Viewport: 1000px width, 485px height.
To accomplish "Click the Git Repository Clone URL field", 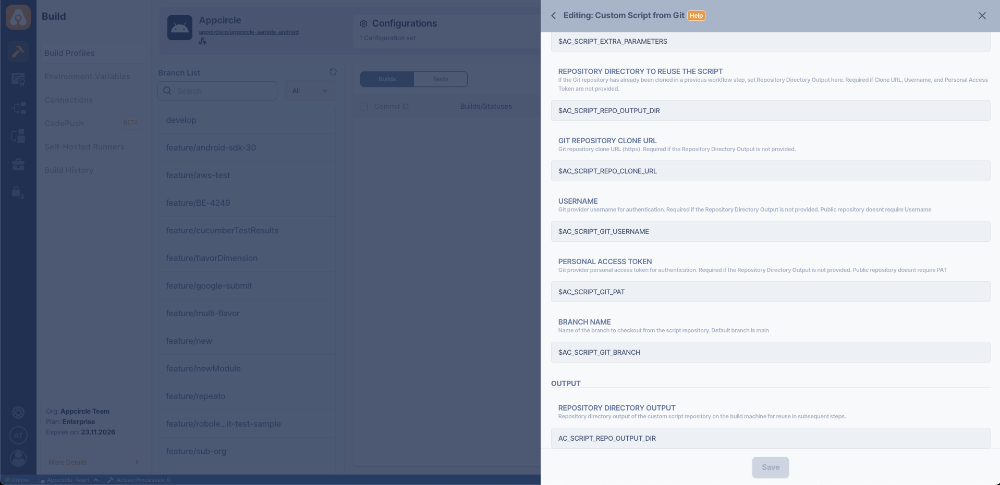I will coord(770,171).
